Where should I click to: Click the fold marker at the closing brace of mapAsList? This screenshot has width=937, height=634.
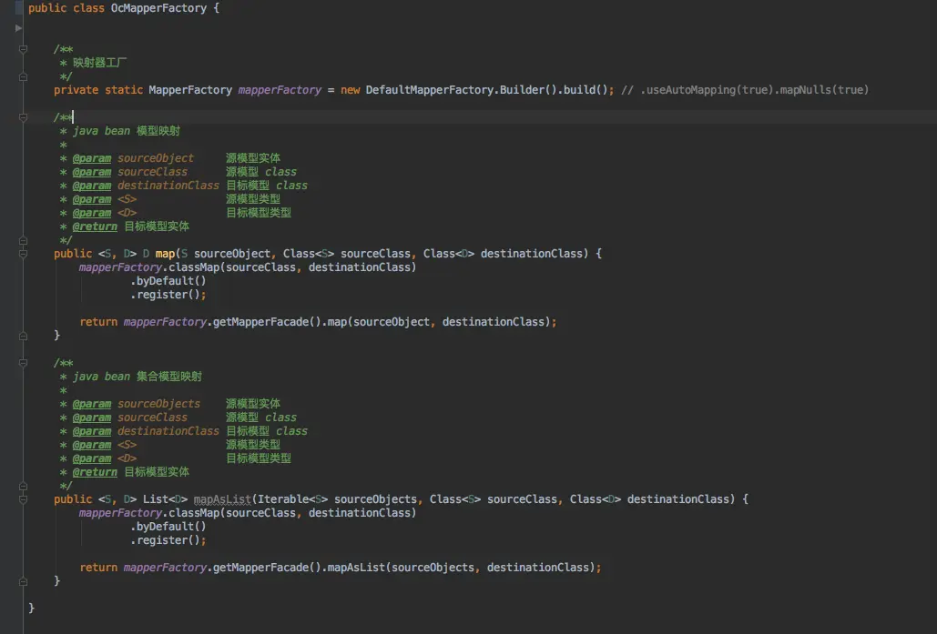(x=24, y=581)
